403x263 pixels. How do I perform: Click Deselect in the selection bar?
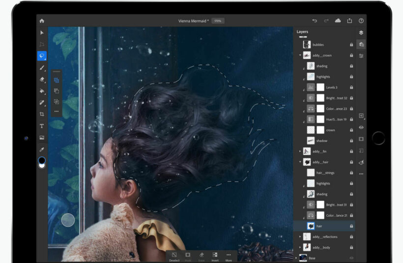pos(174,257)
